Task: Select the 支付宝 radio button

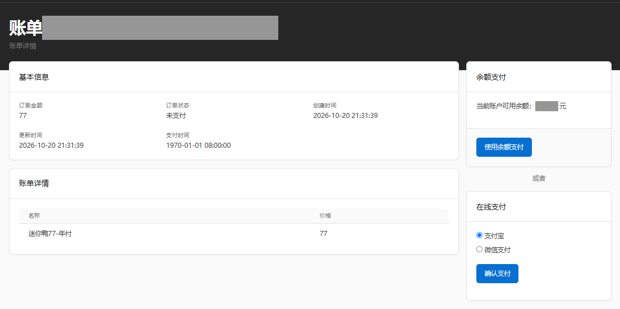Action: (x=479, y=235)
